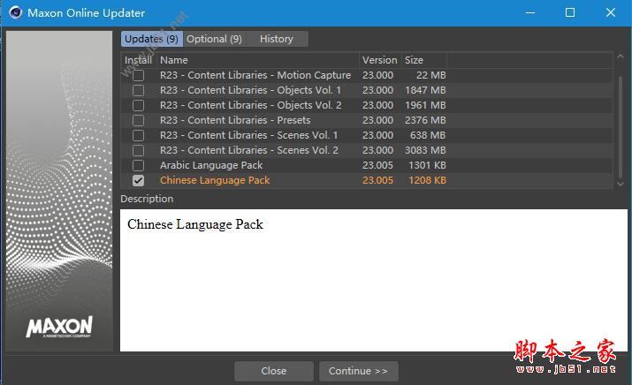Sort list by Name column header
Screen dimensions: 632x385
click(256, 60)
